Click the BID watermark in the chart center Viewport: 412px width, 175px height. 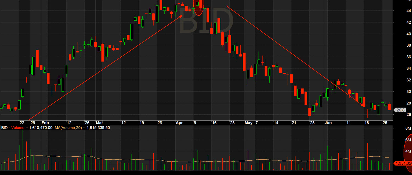click(206, 21)
